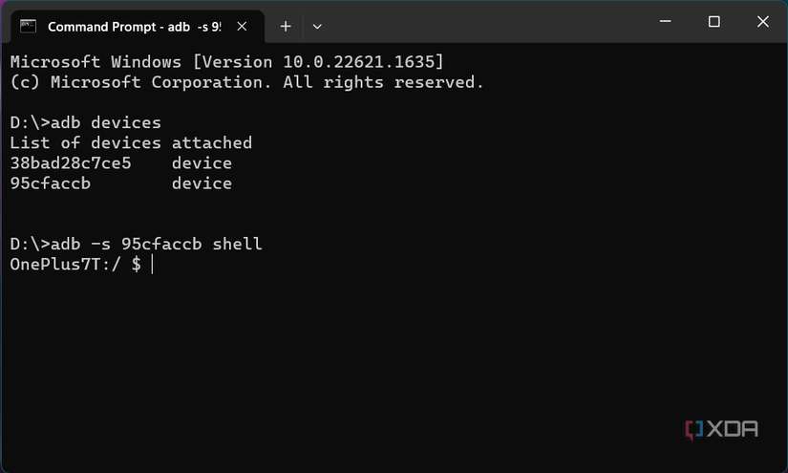Click 'List of devices attached' text
Screen dimensions: 788x473
[131, 143]
